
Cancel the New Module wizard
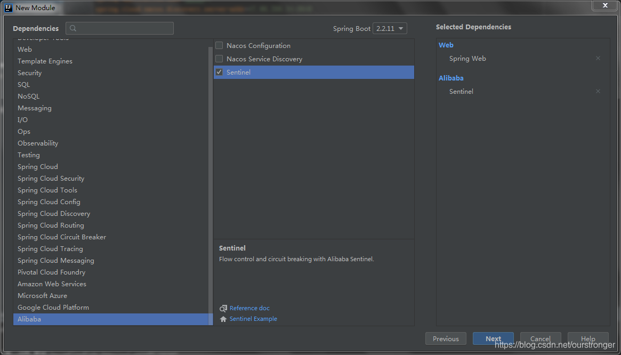pyautogui.click(x=541, y=339)
